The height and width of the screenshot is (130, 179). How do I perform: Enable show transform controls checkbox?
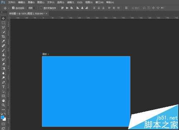[41, 8]
